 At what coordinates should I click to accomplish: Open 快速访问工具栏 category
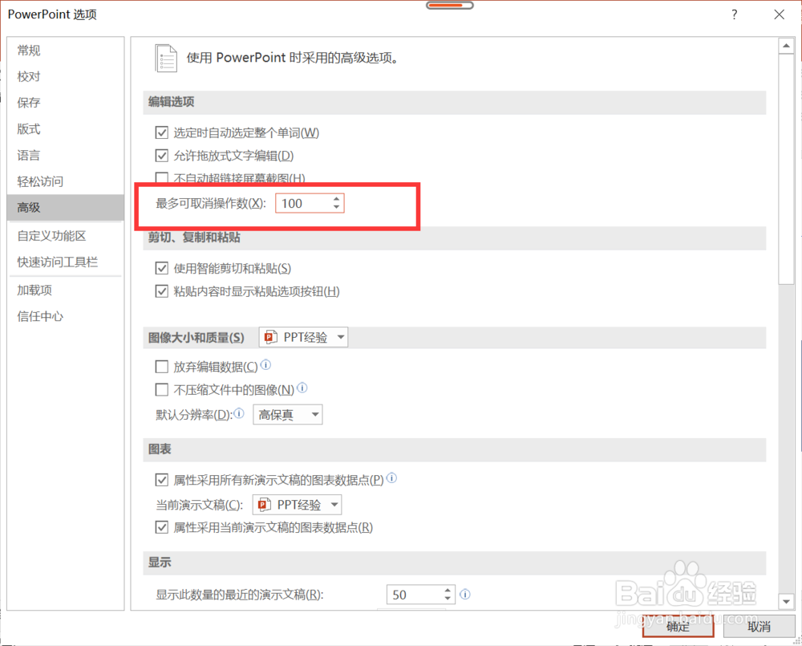66,262
